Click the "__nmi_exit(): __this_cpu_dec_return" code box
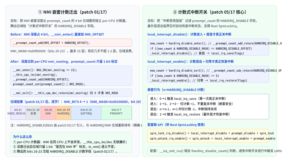Image resolution: width=282 pixels, height=162 pixels. pos(71,93)
